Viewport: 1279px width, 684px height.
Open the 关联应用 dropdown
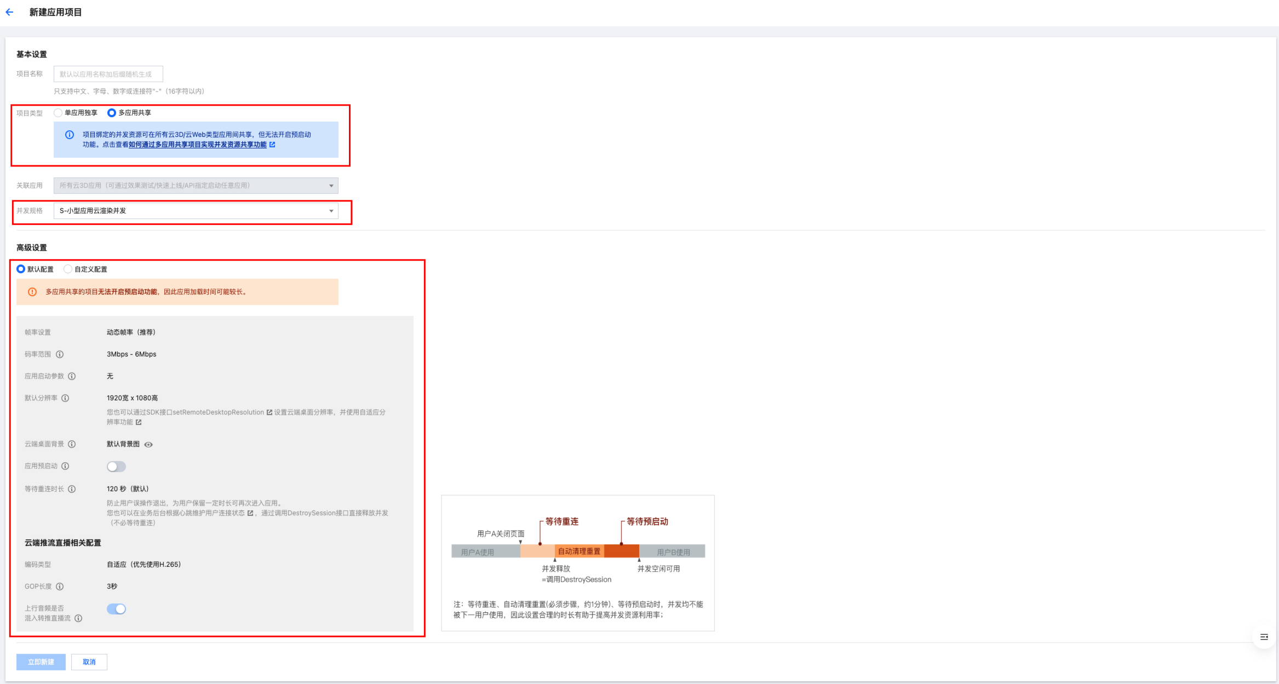(x=196, y=186)
